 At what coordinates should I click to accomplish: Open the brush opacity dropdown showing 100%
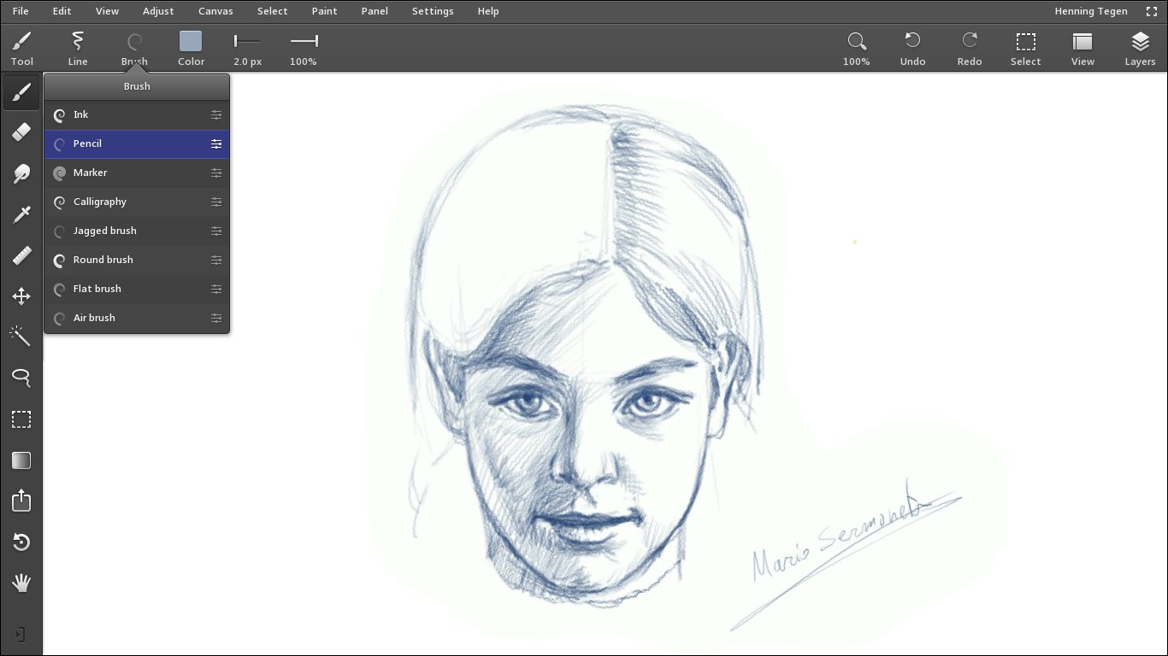click(x=303, y=47)
